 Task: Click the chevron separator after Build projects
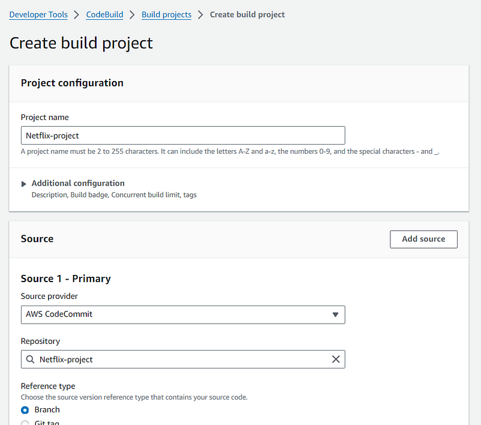click(200, 15)
